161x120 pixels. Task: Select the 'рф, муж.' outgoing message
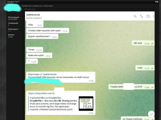[143, 43]
